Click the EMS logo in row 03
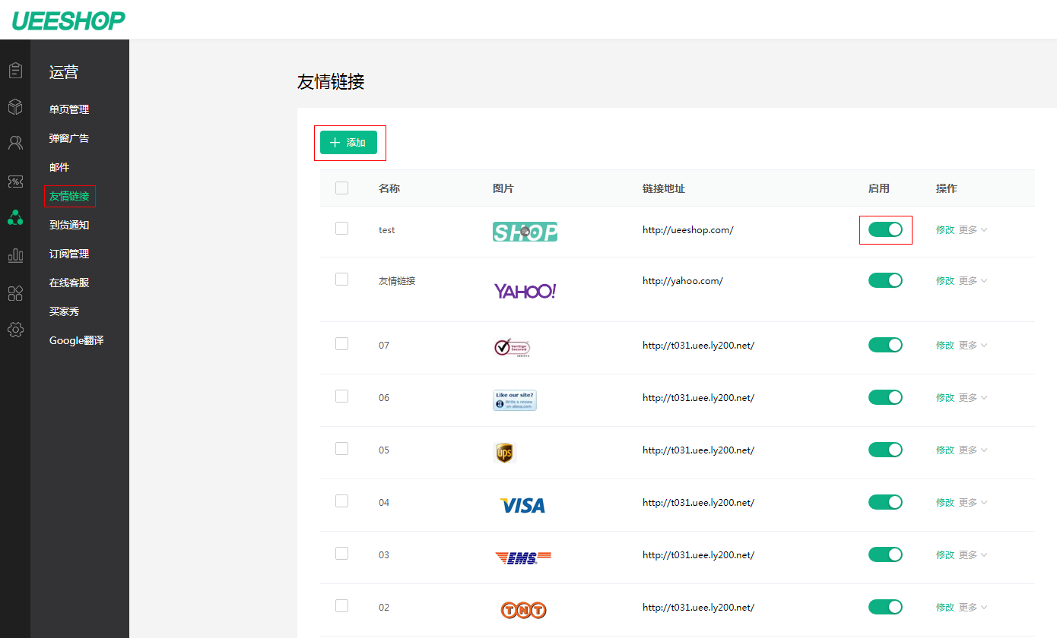The image size is (1057, 638). coord(522,558)
